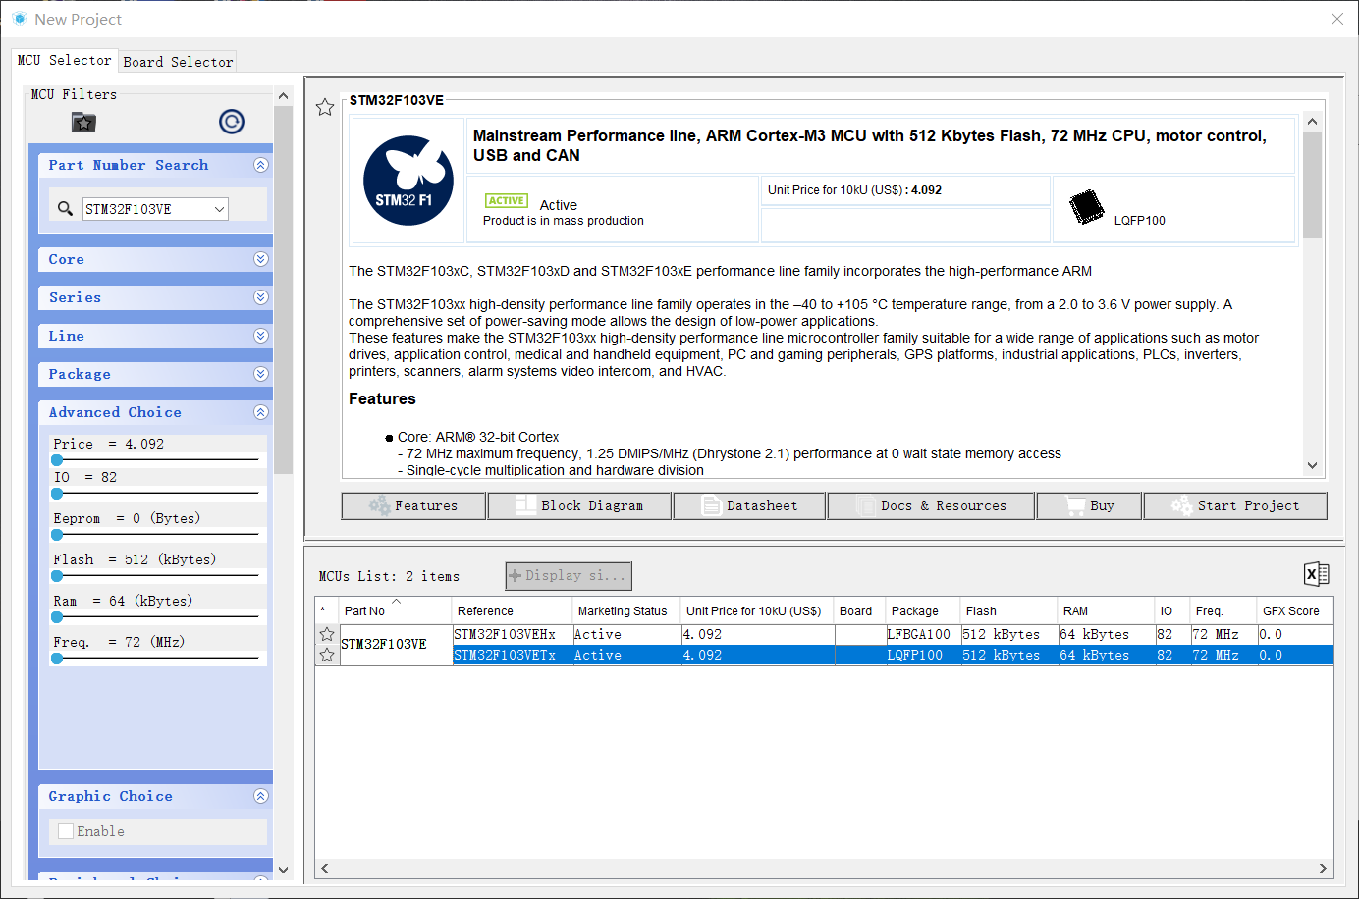Collapse the Advanced Choice section
The height and width of the screenshot is (899, 1359).
[260, 412]
